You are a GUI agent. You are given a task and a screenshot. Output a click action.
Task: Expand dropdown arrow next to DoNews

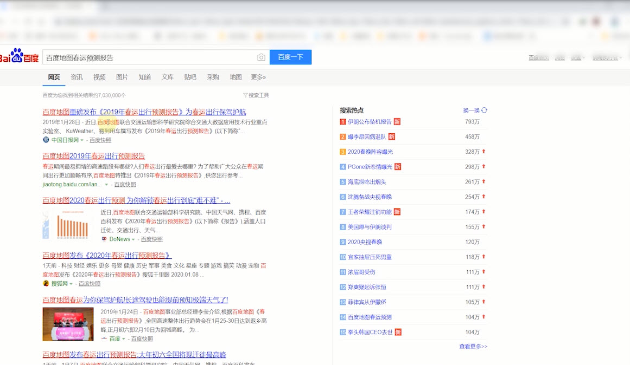pyautogui.click(x=133, y=239)
